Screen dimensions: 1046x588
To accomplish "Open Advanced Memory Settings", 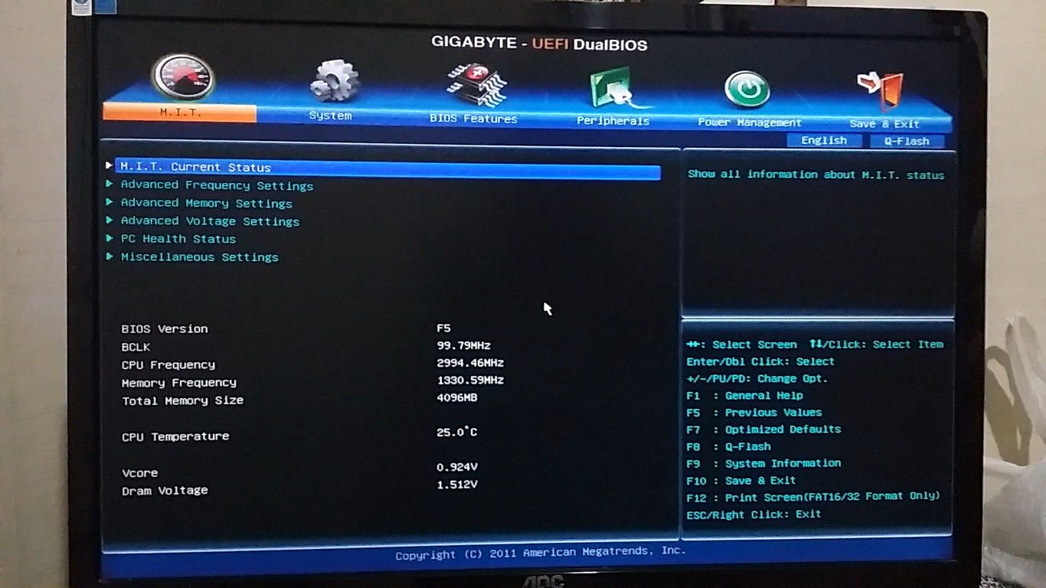I will (x=207, y=204).
